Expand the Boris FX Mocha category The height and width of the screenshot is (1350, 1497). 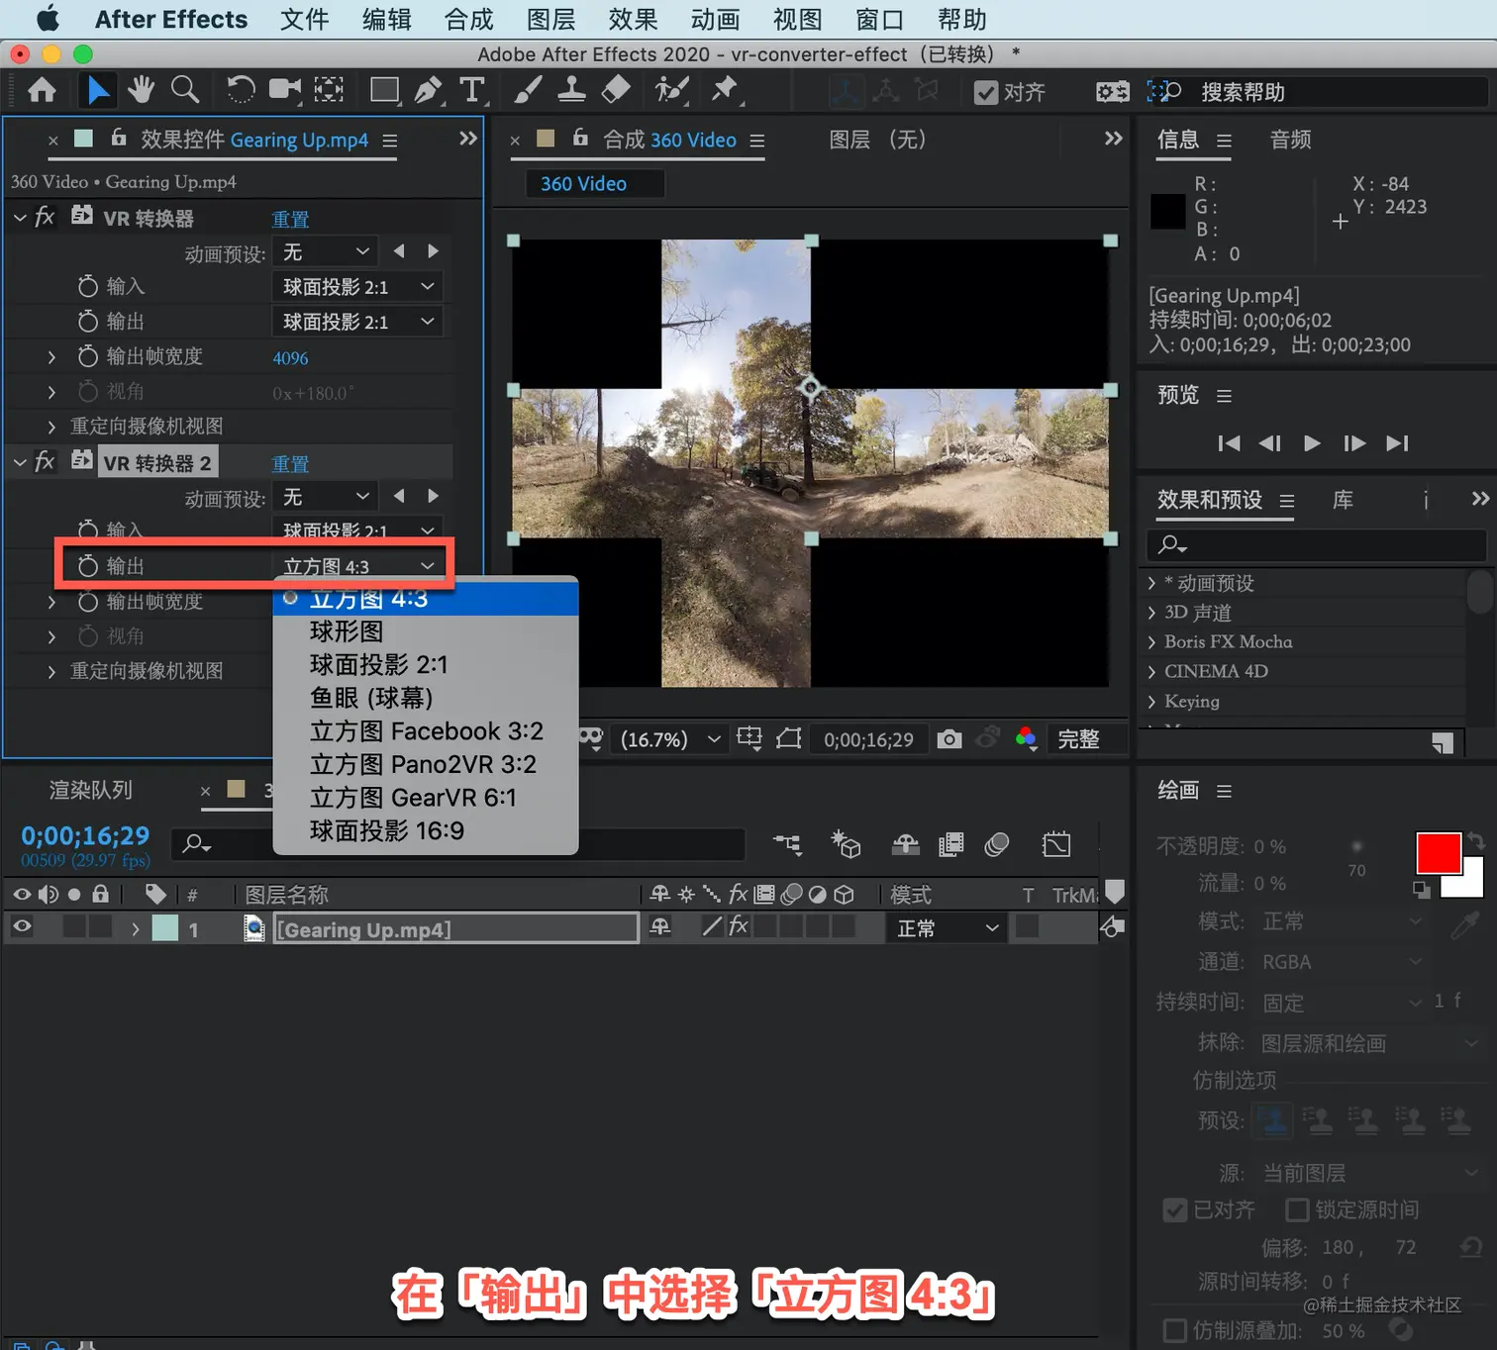pyautogui.click(x=1151, y=641)
